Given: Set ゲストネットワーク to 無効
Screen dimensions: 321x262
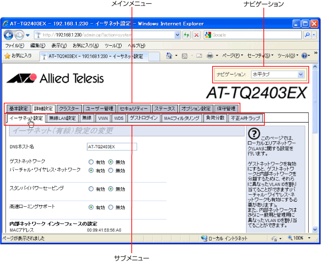Looking at the screenshot, I should coord(111,162).
